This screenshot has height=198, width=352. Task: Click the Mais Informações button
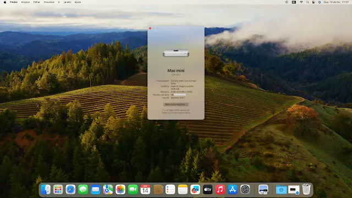(x=176, y=105)
